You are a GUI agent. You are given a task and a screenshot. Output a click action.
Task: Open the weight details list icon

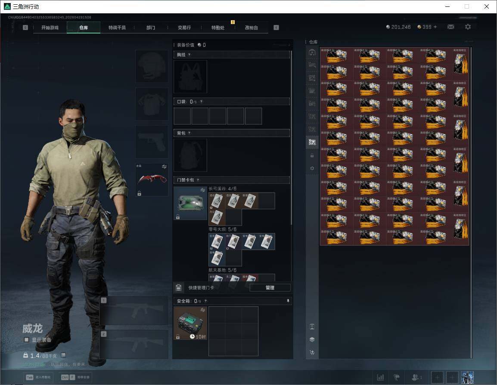point(63,355)
